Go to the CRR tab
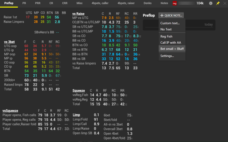The width and height of the screenshot is (228, 142). (x=65, y=3)
